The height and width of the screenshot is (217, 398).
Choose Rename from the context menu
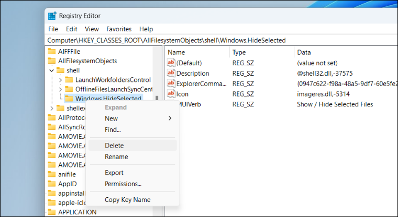tap(132, 156)
